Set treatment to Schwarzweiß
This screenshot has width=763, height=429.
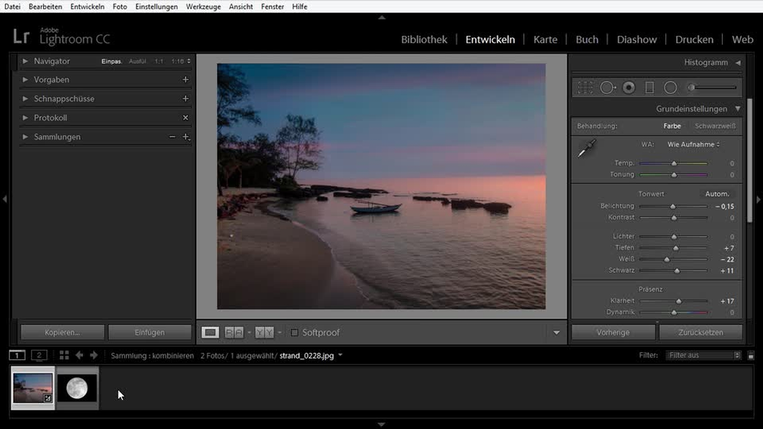tap(715, 126)
